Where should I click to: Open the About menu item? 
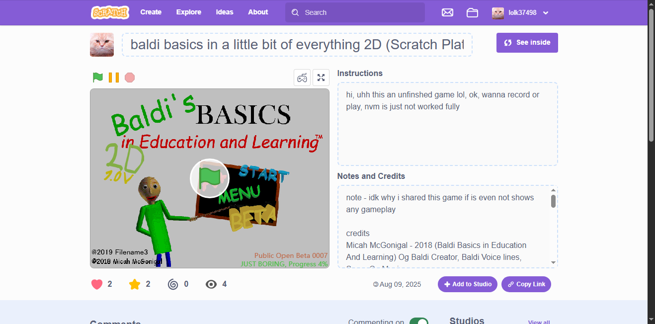pos(258,12)
